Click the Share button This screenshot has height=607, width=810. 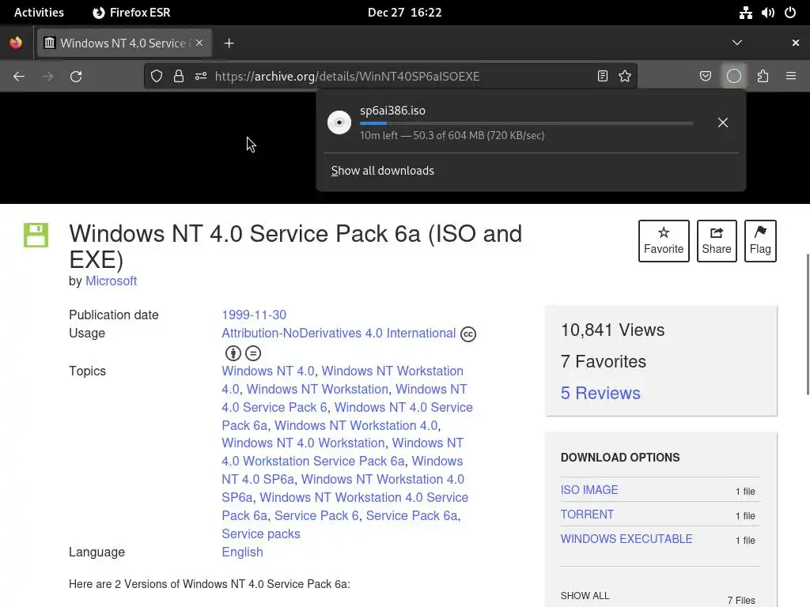717,240
